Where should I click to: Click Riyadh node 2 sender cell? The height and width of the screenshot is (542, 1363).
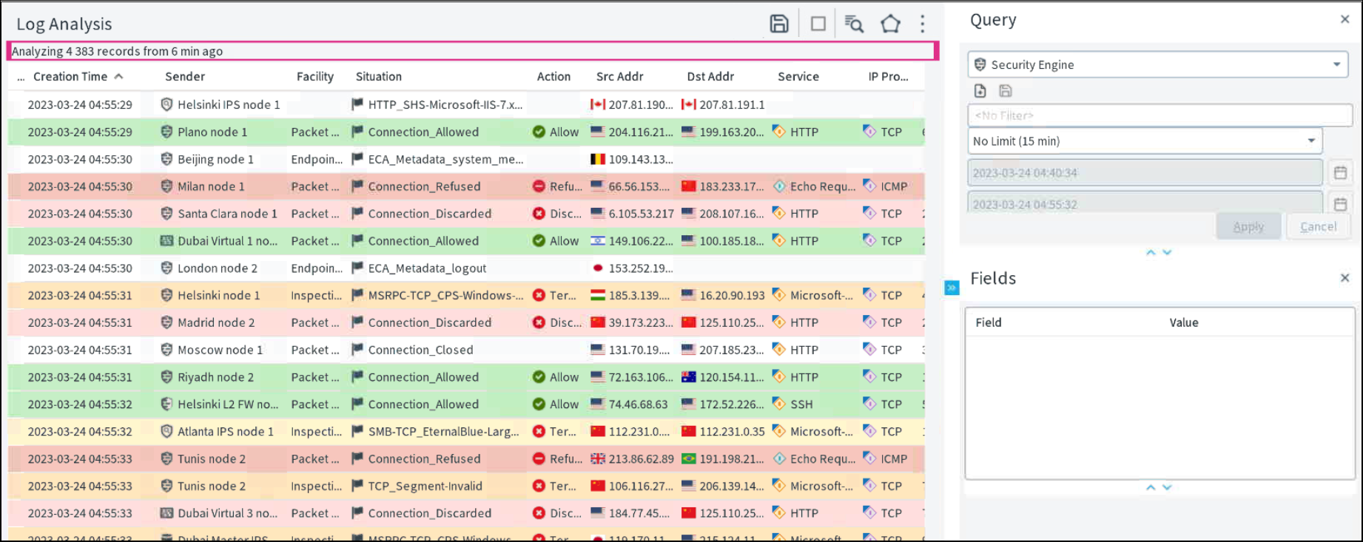[x=215, y=377]
